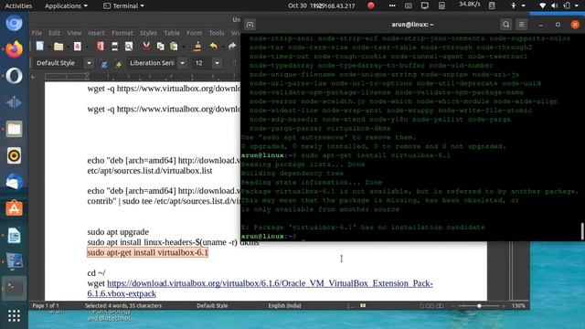The image size is (585, 329).
Task: Click Activities button in top bar
Action: 18,5
